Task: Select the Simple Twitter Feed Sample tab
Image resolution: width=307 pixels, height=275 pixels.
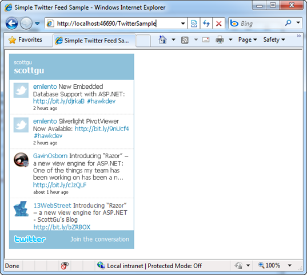Action: (94, 41)
